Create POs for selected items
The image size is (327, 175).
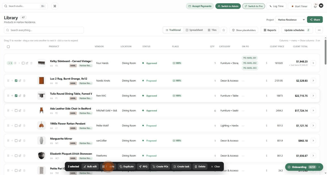pos(160,166)
